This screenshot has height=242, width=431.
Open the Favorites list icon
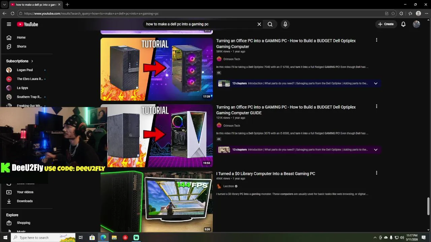point(410,13)
